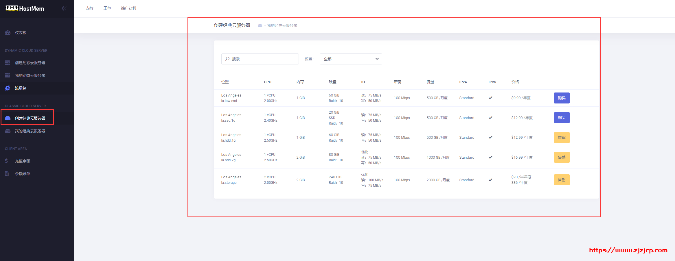The width and height of the screenshot is (675, 261).
Task: Click 售罄 button for la.hdd.1g
Action: (x=562, y=138)
